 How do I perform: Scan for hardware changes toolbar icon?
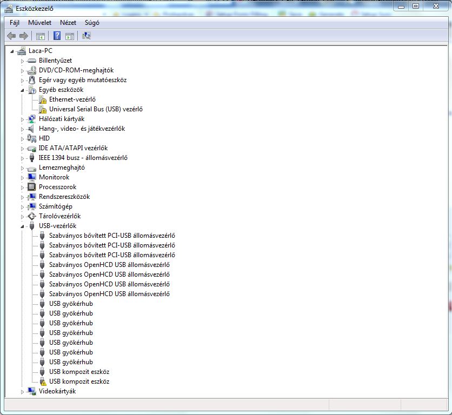[x=86, y=36]
